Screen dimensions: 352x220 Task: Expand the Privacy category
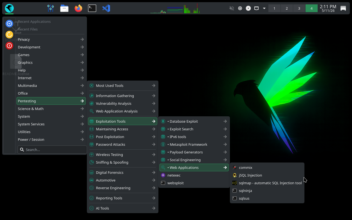51,39
